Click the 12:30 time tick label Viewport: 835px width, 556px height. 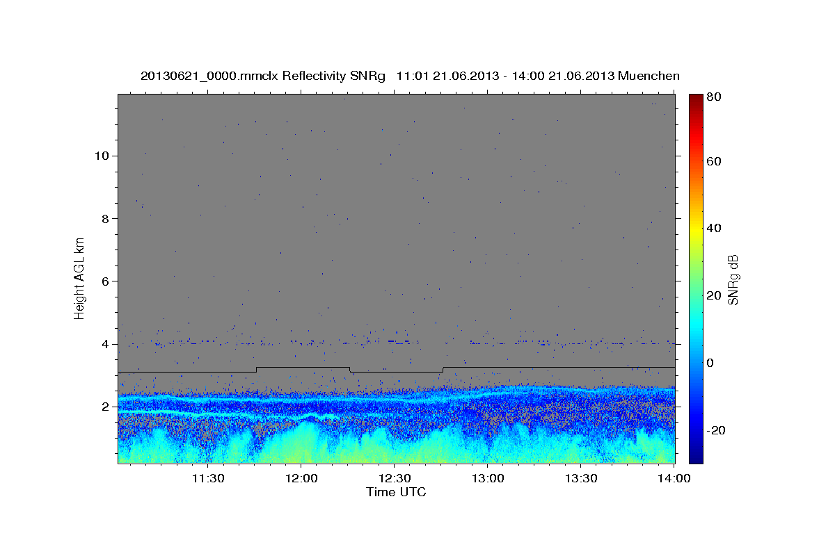395,478
